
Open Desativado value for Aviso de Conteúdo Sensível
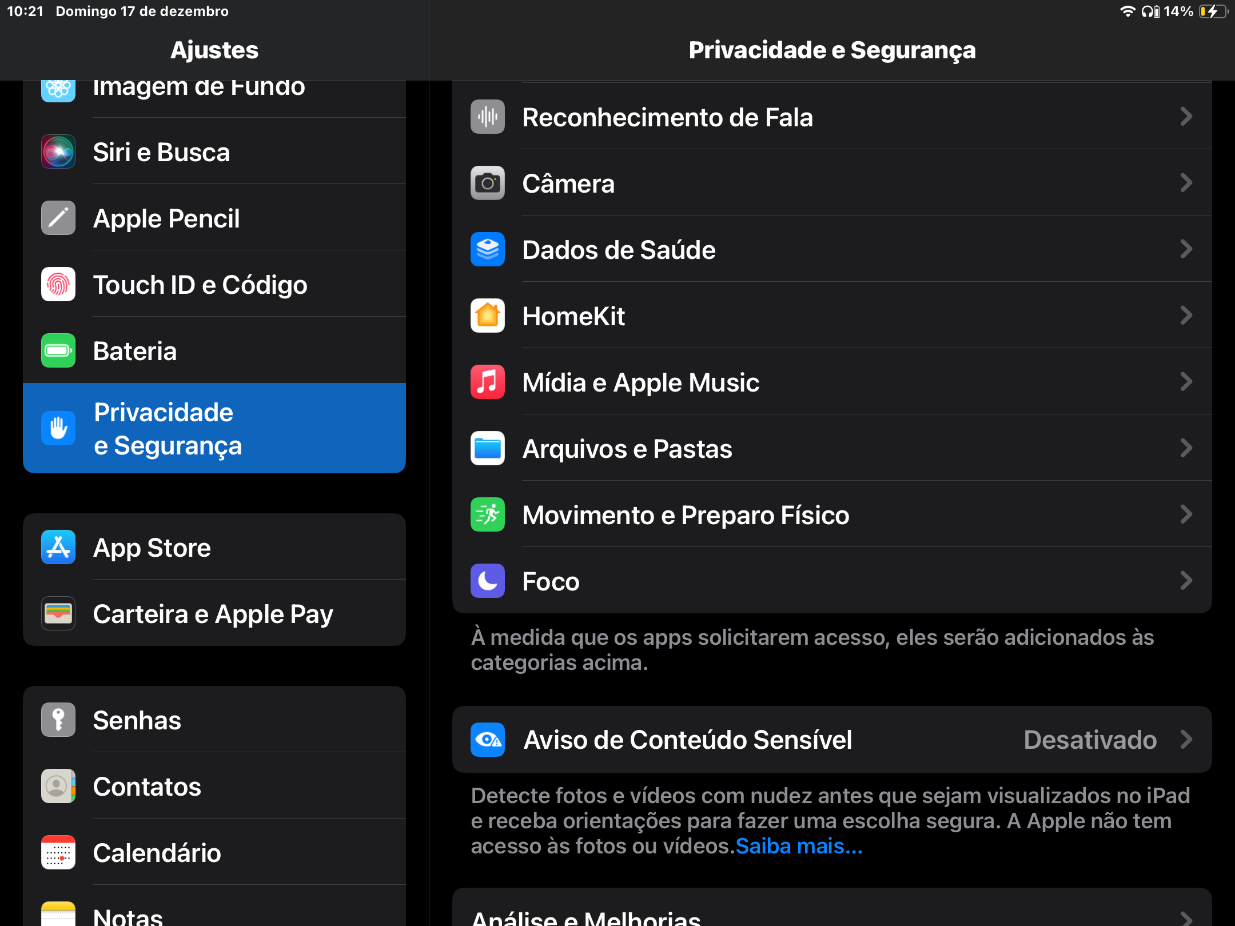click(1090, 740)
